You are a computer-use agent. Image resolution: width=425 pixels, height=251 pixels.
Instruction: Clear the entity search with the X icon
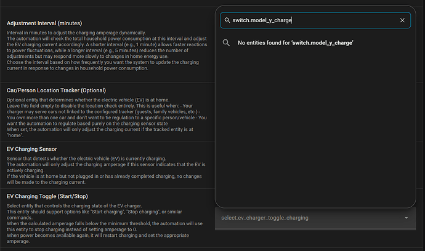[402, 20]
